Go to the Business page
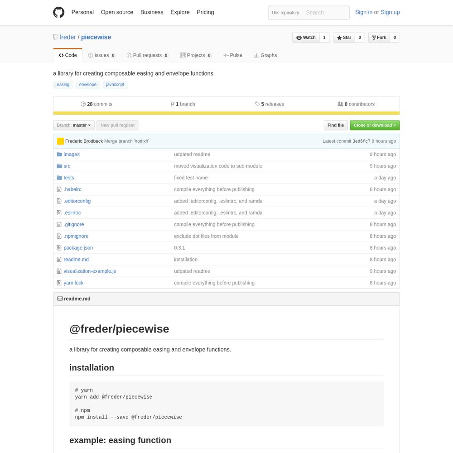Image resolution: width=453 pixels, height=453 pixels. pos(152,12)
